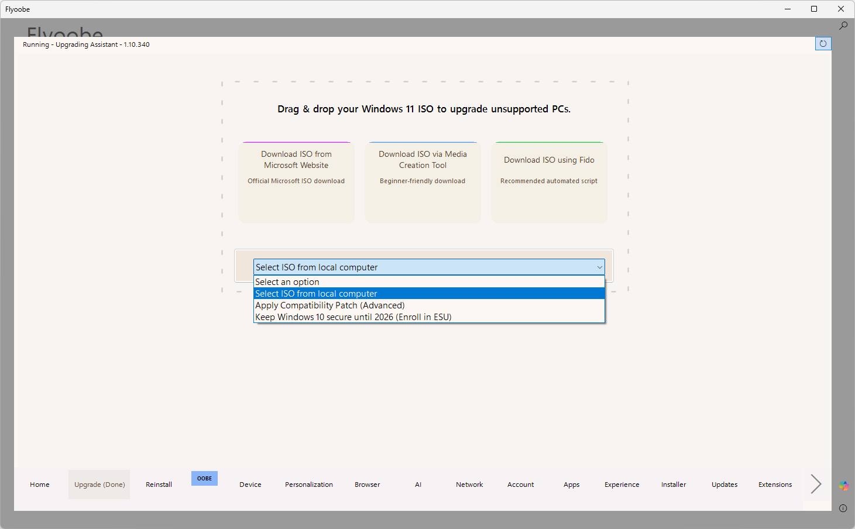The image size is (855, 529).
Task: Maximize the Flyoobe window
Action: click(x=814, y=9)
